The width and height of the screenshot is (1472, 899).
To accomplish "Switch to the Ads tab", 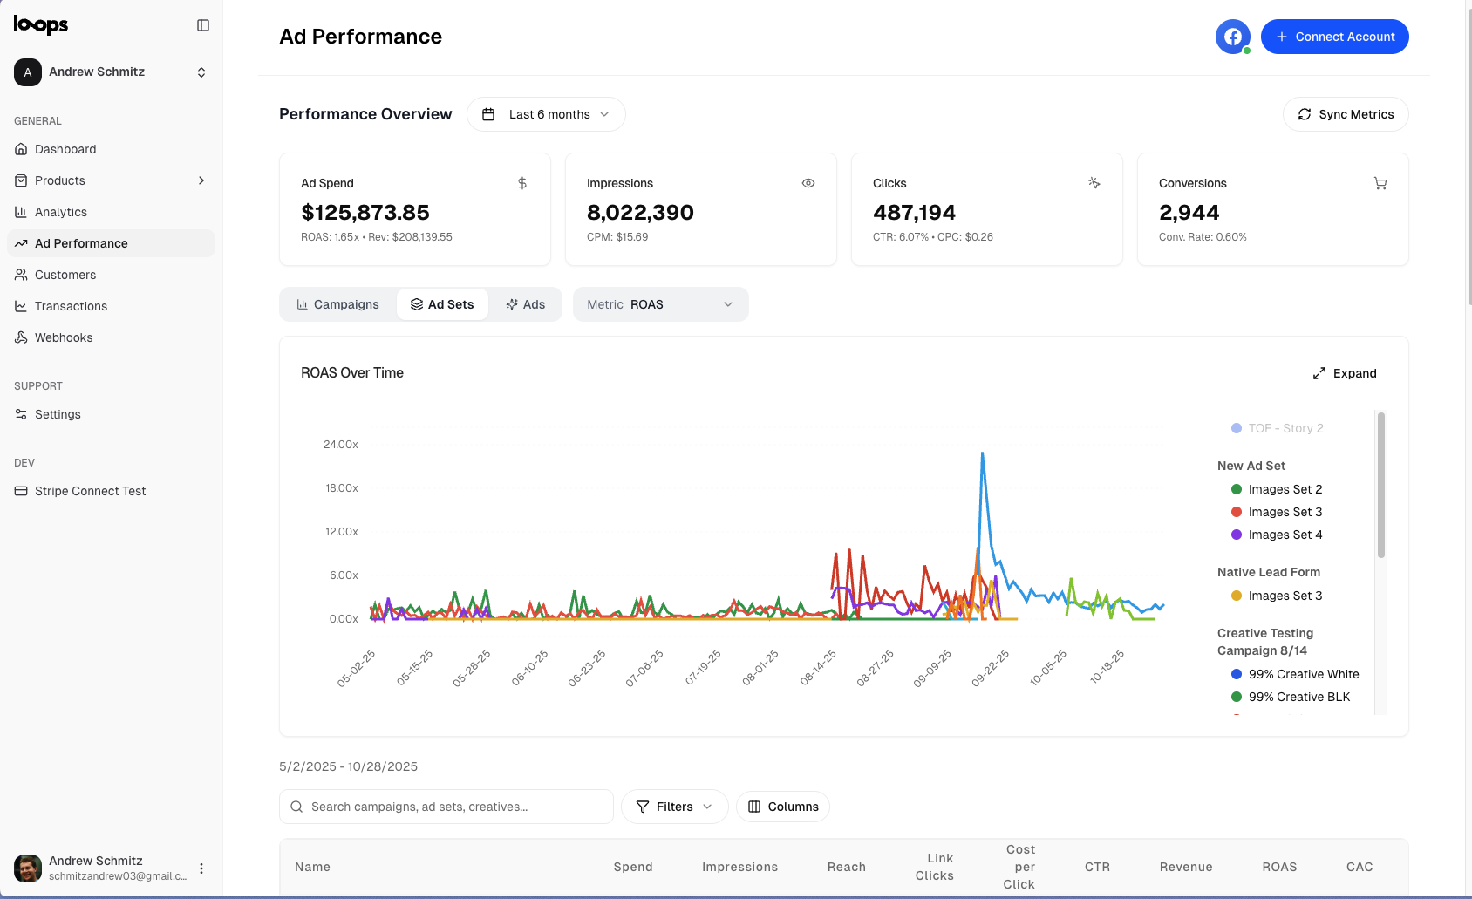I will tap(526, 304).
